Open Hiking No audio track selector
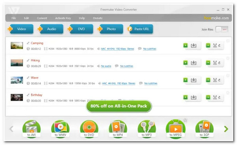This screenshot has width=237, height=145. coord(106,66)
